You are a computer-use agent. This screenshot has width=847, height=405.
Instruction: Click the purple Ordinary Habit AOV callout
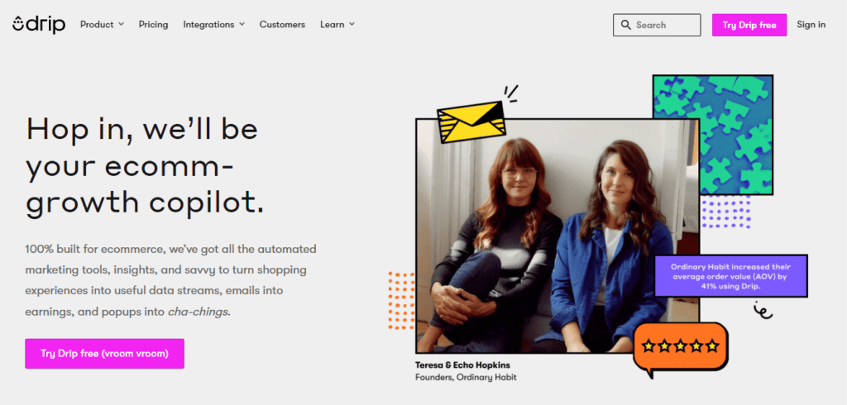click(x=731, y=276)
